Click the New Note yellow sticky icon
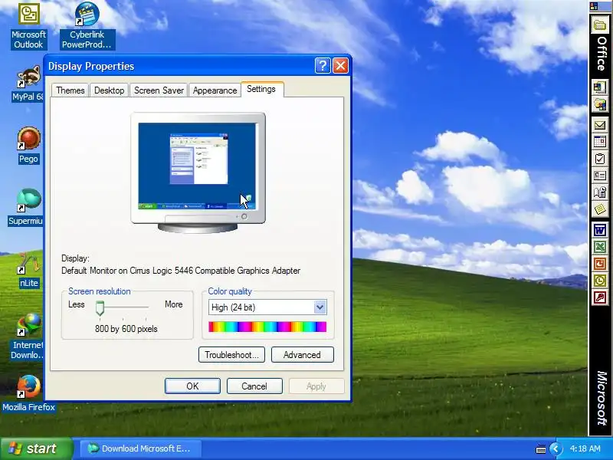 [x=600, y=209]
